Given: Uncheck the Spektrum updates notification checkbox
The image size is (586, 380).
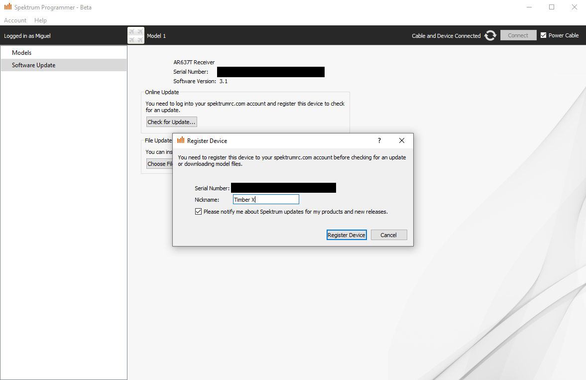Looking at the screenshot, I should point(199,212).
